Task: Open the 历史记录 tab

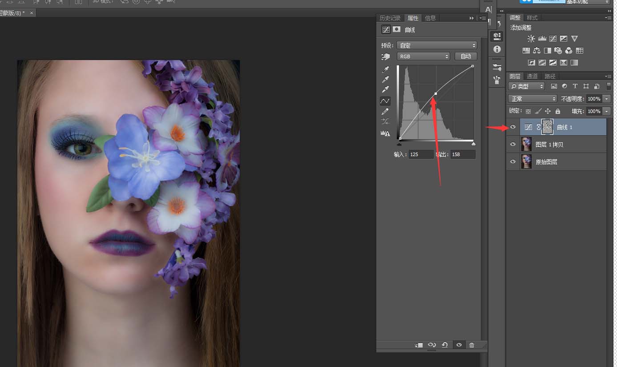Action: point(390,18)
